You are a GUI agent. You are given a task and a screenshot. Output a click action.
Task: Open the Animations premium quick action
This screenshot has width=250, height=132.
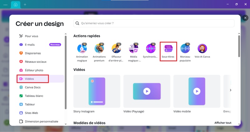coord(99,48)
